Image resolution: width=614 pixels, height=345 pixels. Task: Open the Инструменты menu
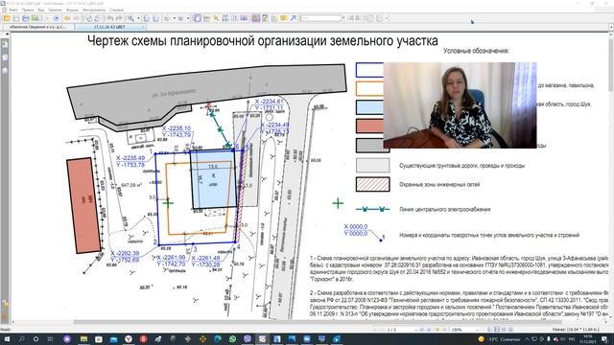coord(94,10)
